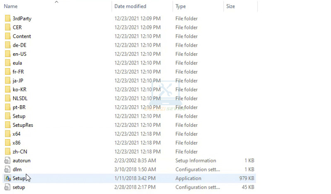Choose the SetupRes folder name
The height and width of the screenshot is (194, 331).
point(23,125)
